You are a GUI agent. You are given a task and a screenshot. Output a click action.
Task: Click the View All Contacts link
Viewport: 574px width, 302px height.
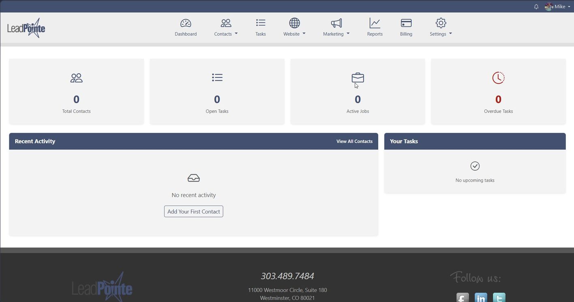coord(354,141)
